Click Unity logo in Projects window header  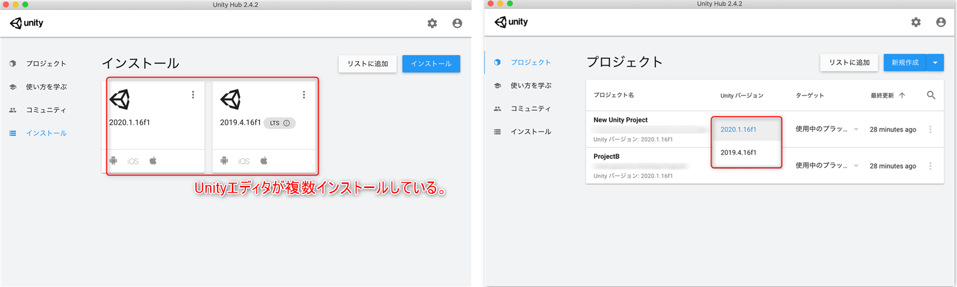[511, 22]
